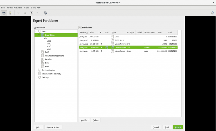Select vda3 in System View tree
The height and width of the screenshot is (131, 216).
(49, 46)
